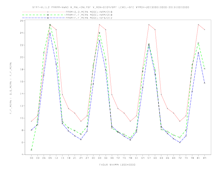Click the chart title beginning STAT=VL1L2

111,7
